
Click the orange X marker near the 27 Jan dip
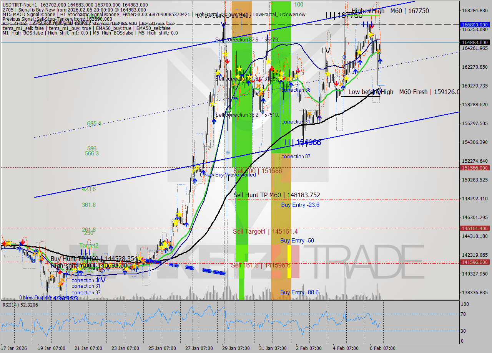[x=170, y=243]
